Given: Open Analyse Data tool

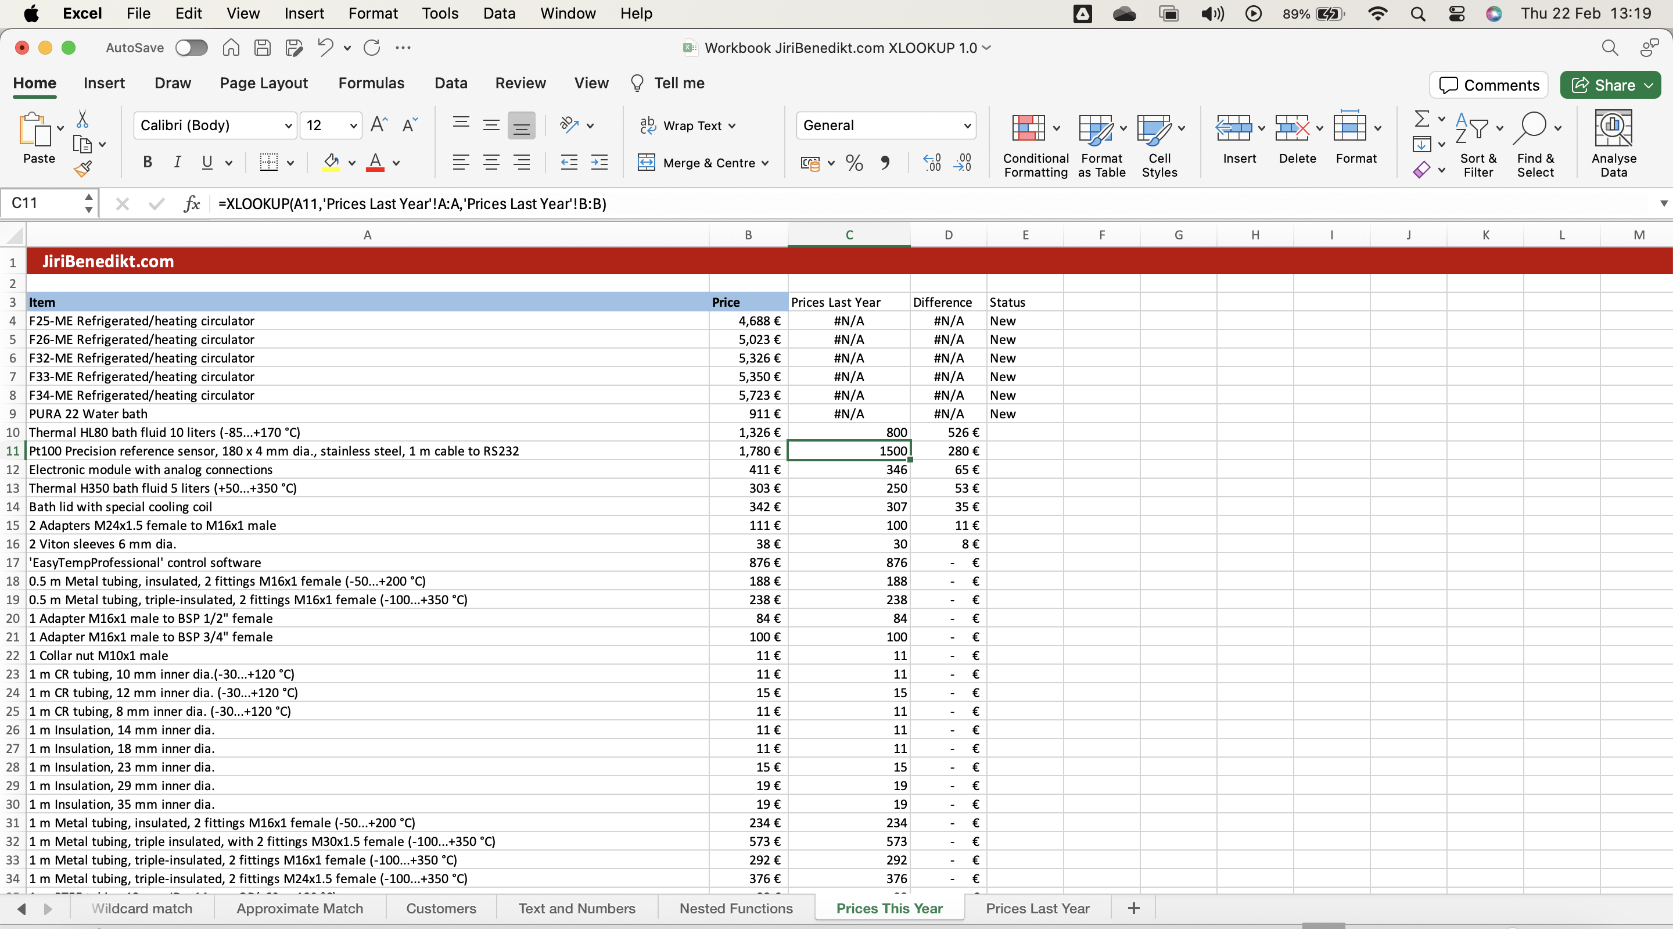Looking at the screenshot, I should [x=1613, y=144].
